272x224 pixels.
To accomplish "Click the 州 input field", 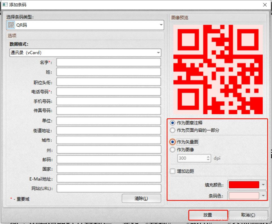I will pos(109,149).
